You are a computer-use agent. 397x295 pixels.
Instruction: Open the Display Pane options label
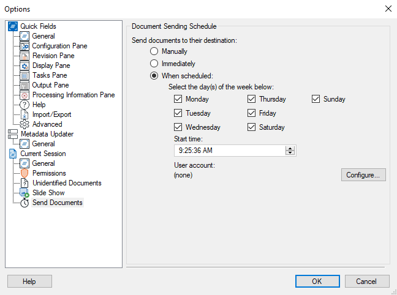coord(51,65)
